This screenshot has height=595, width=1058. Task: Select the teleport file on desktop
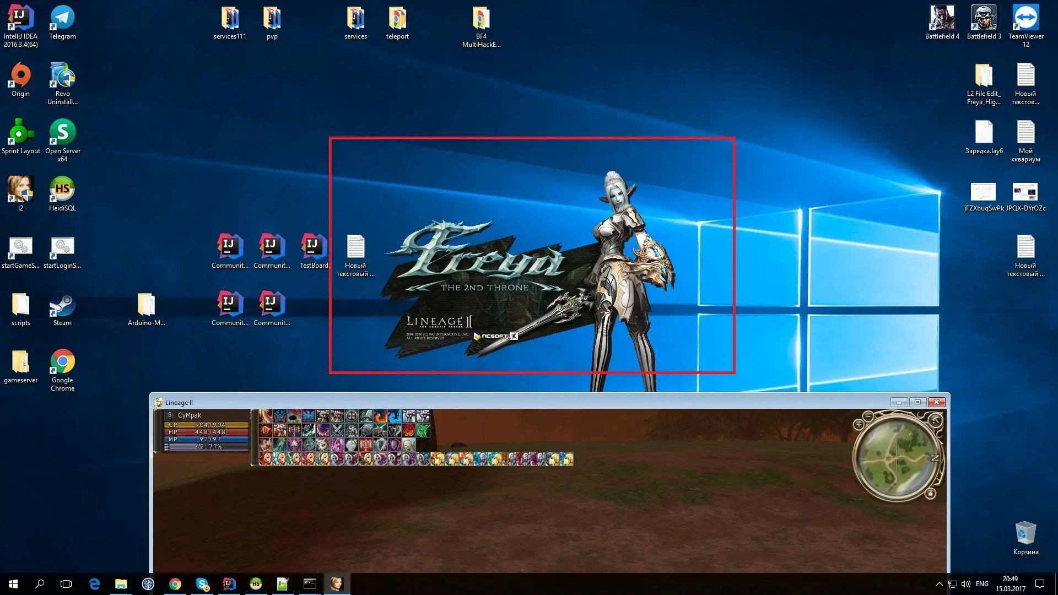click(397, 23)
